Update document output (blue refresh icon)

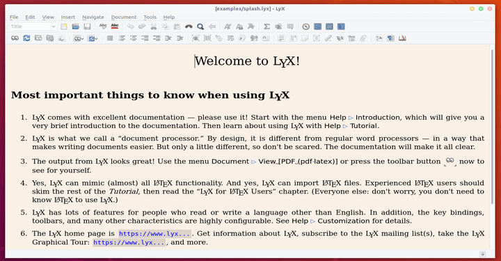[x=26, y=38]
